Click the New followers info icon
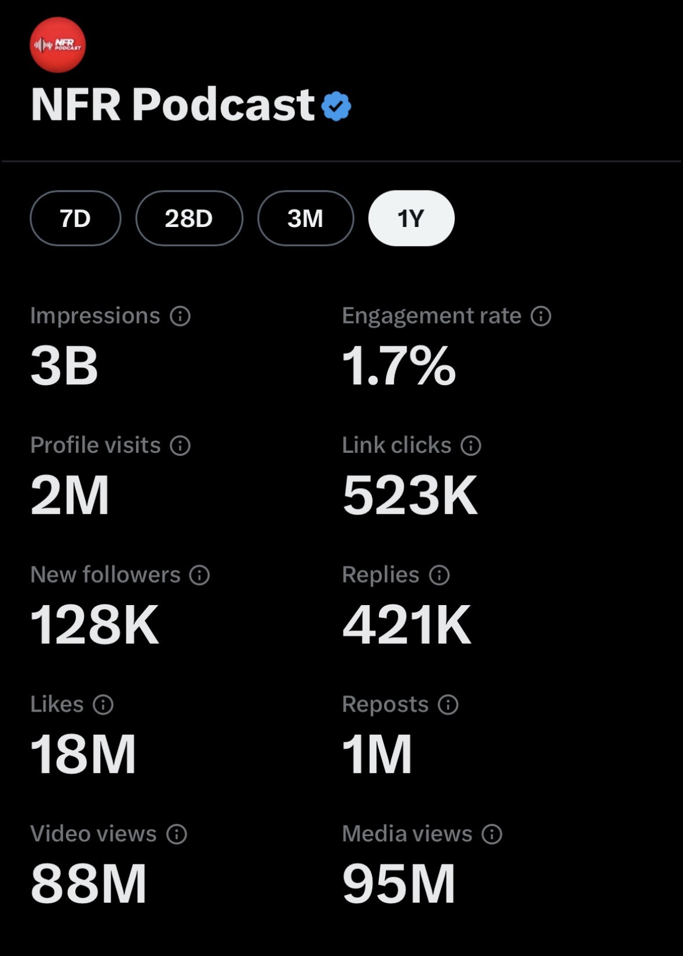This screenshot has width=683, height=956. point(200,576)
